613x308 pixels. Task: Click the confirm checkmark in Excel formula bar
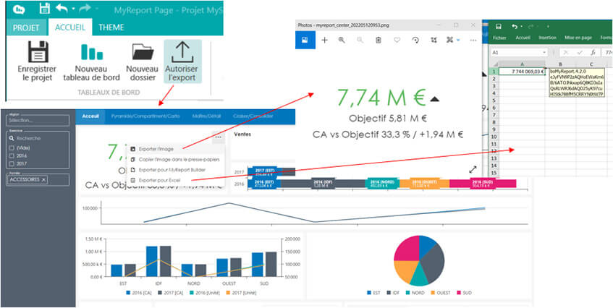click(580, 52)
